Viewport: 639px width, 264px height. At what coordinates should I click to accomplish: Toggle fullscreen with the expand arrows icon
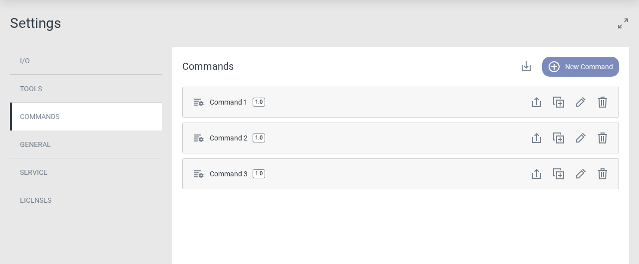click(623, 23)
